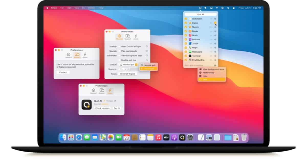Open the Quit All app in the Dock
The width and height of the screenshot is (307, 161).
[182, 137]
